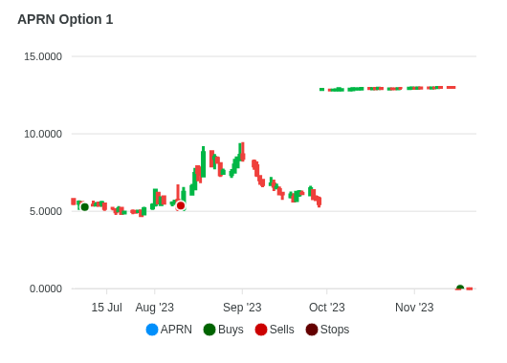Click the Nov '23 x-axis label
This screenshot has height=363, width=507.
pos(414,308)
